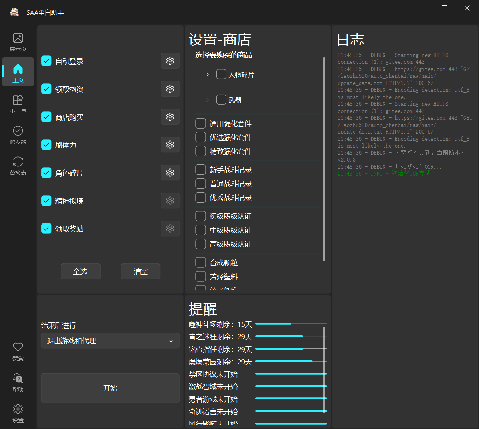Open settings gear for 自动登录
This screenshot has width=479, height=429.
point(170,61)
